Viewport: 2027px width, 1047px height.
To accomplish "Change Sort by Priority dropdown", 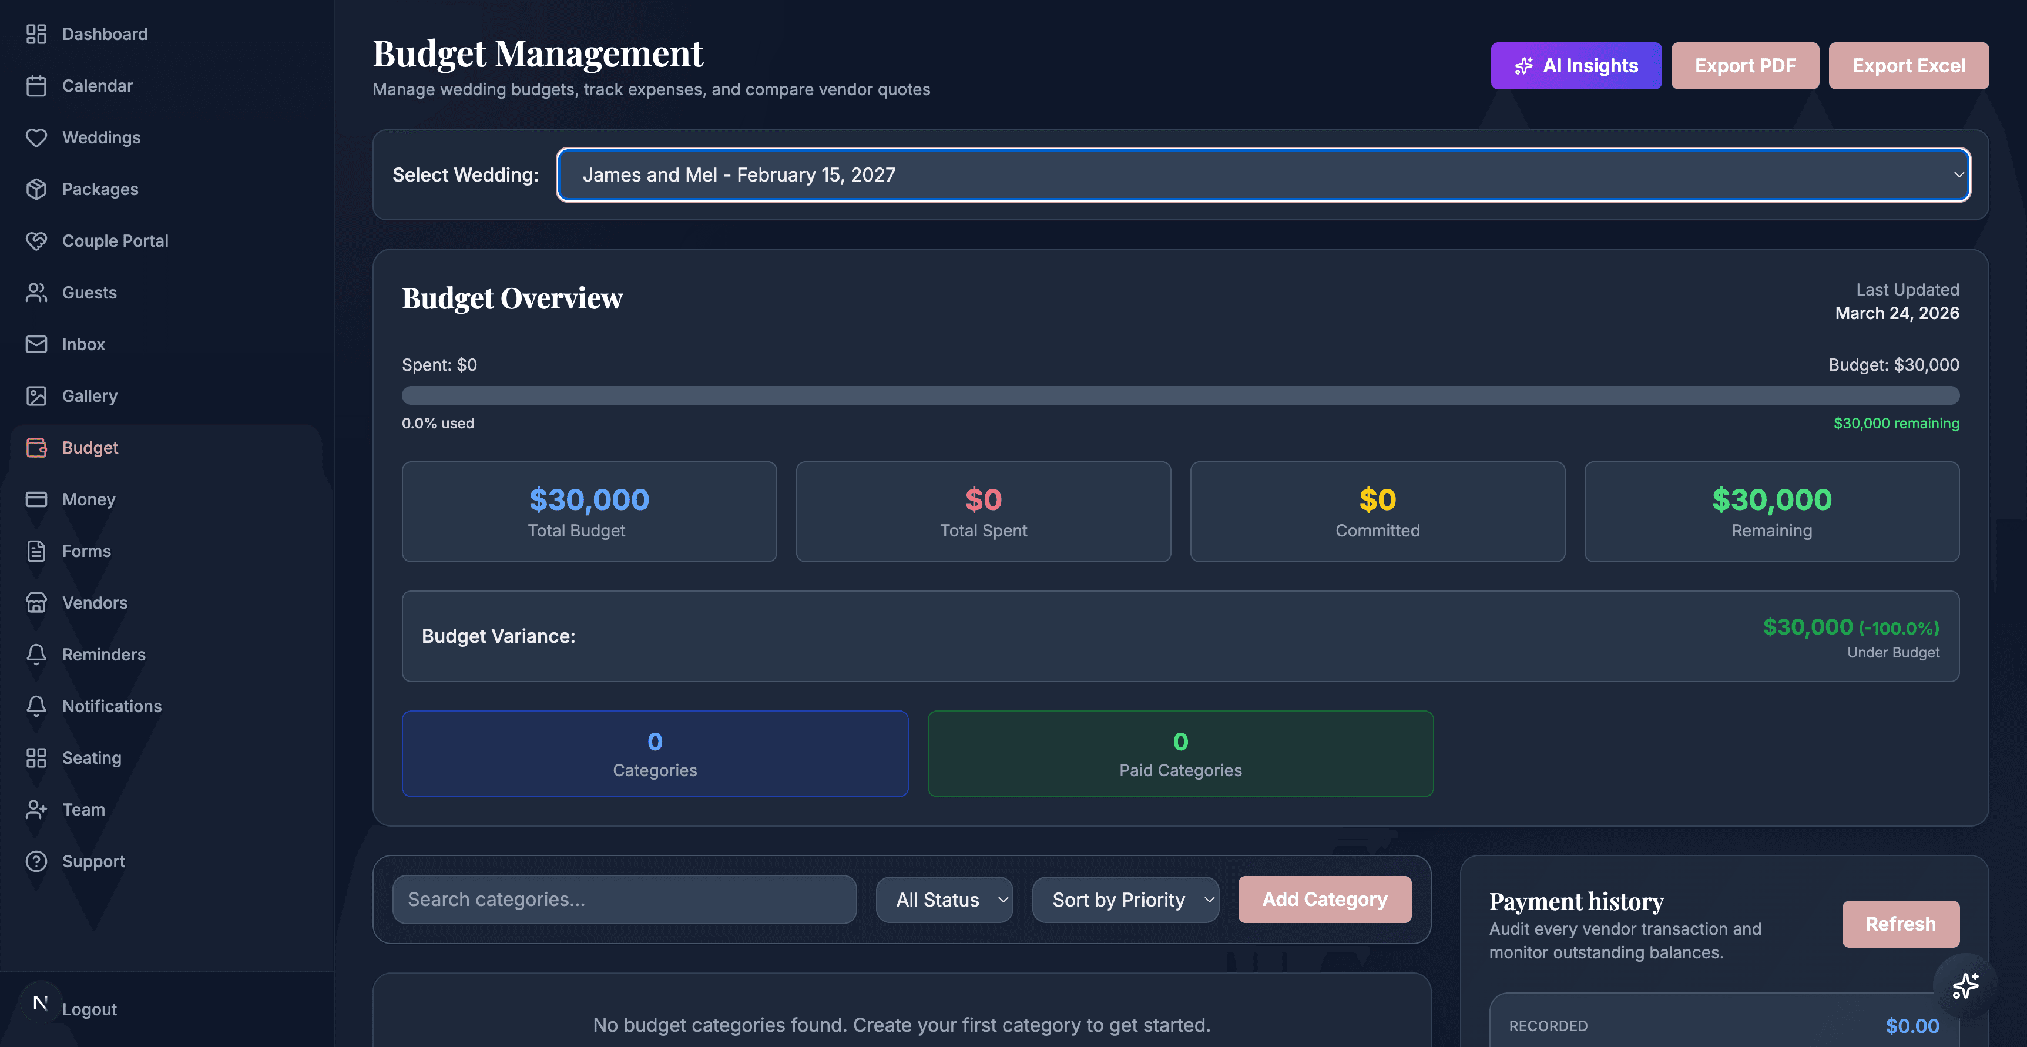I will coord(1125,899).
